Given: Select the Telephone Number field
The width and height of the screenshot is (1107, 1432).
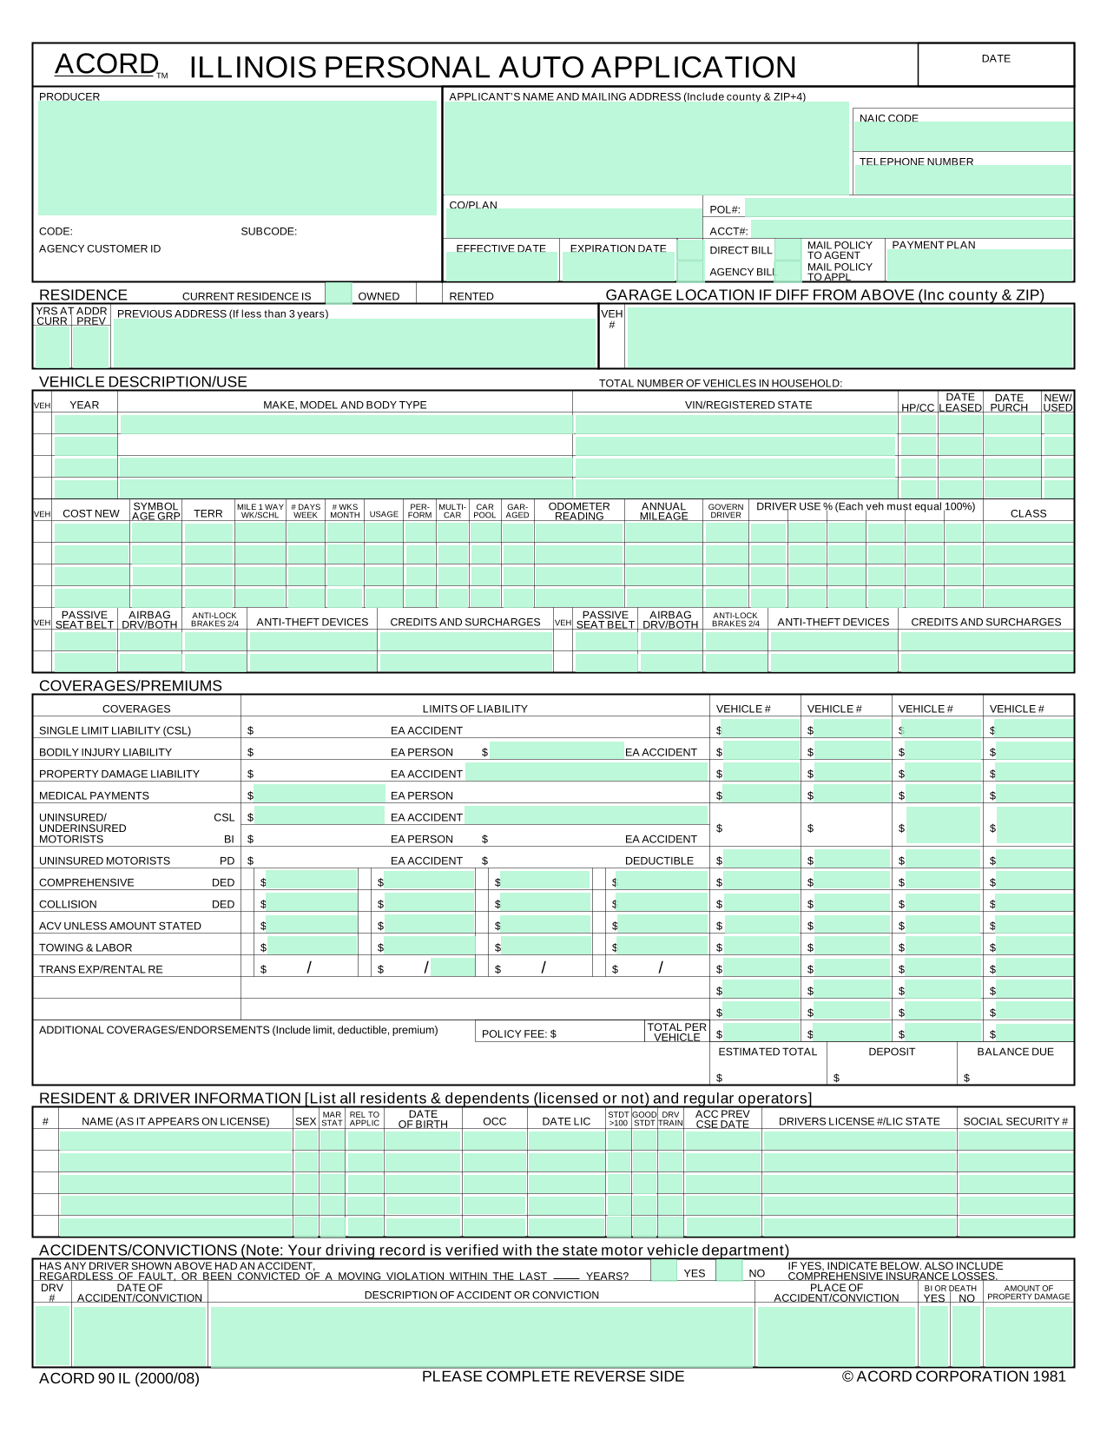Looking at the screenshot, I should coord(963,180).
